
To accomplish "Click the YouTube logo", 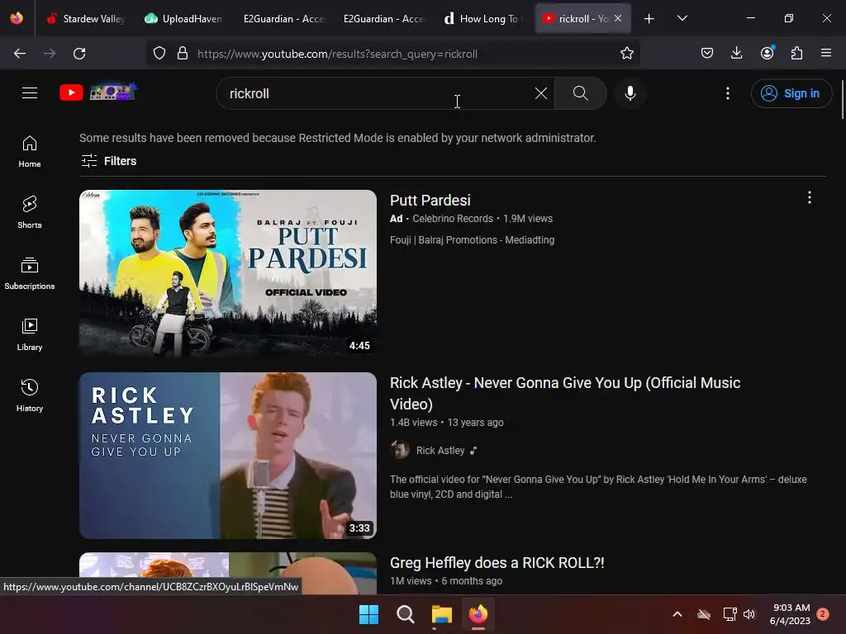I will tap(71, 92).
